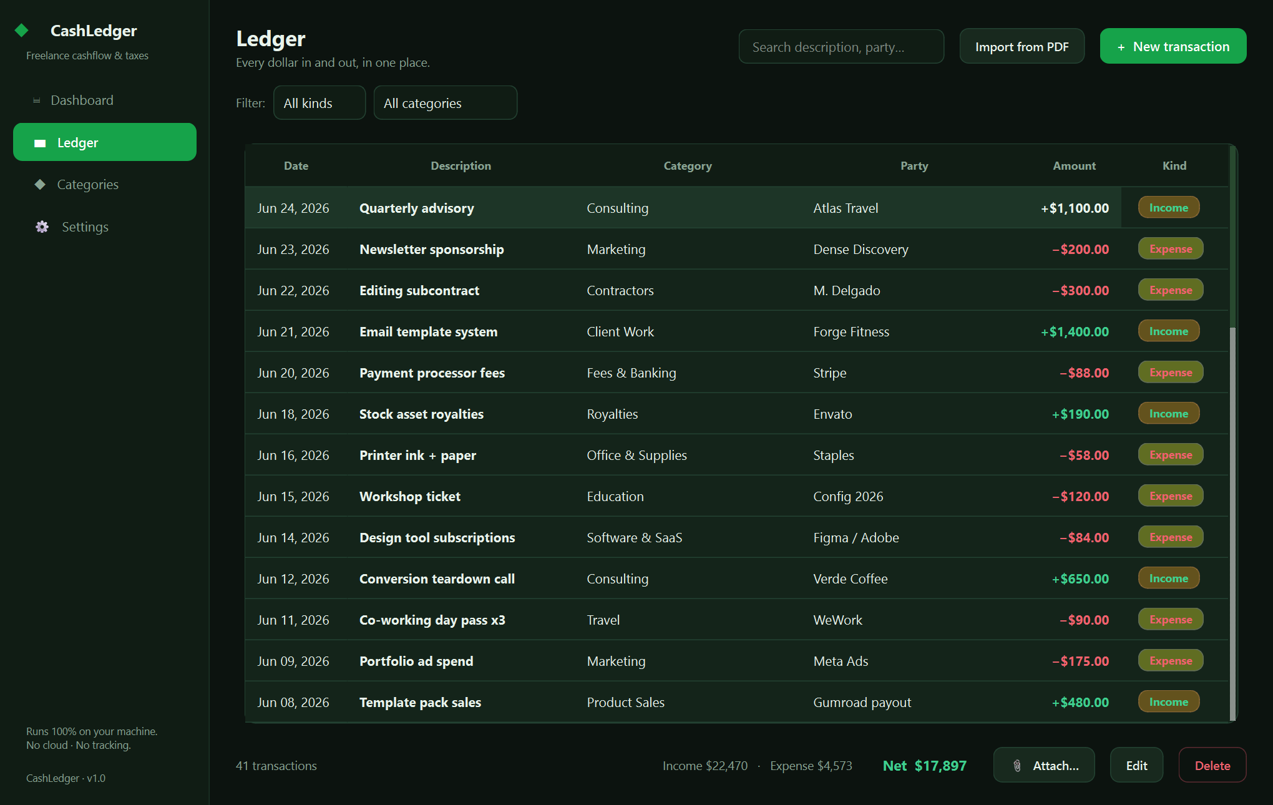1273x805 pixels.
Task: Click the paperclip icon on Attach button
Action: tap(1017, 766)
